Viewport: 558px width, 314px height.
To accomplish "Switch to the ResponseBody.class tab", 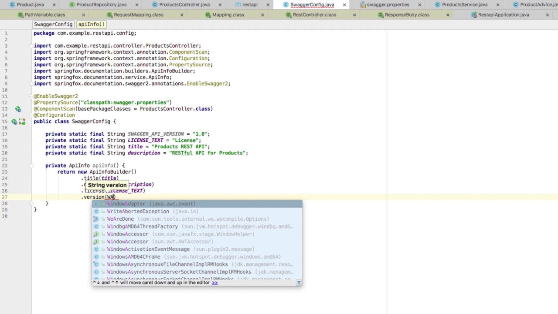I will click(407, 15).
